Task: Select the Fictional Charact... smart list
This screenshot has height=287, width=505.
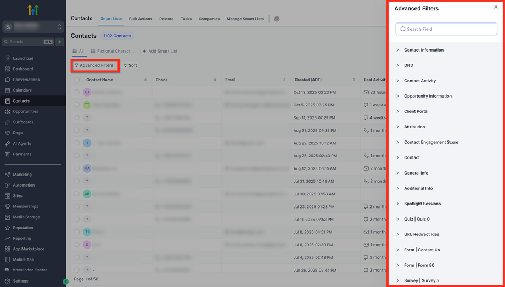Action: 112,51
